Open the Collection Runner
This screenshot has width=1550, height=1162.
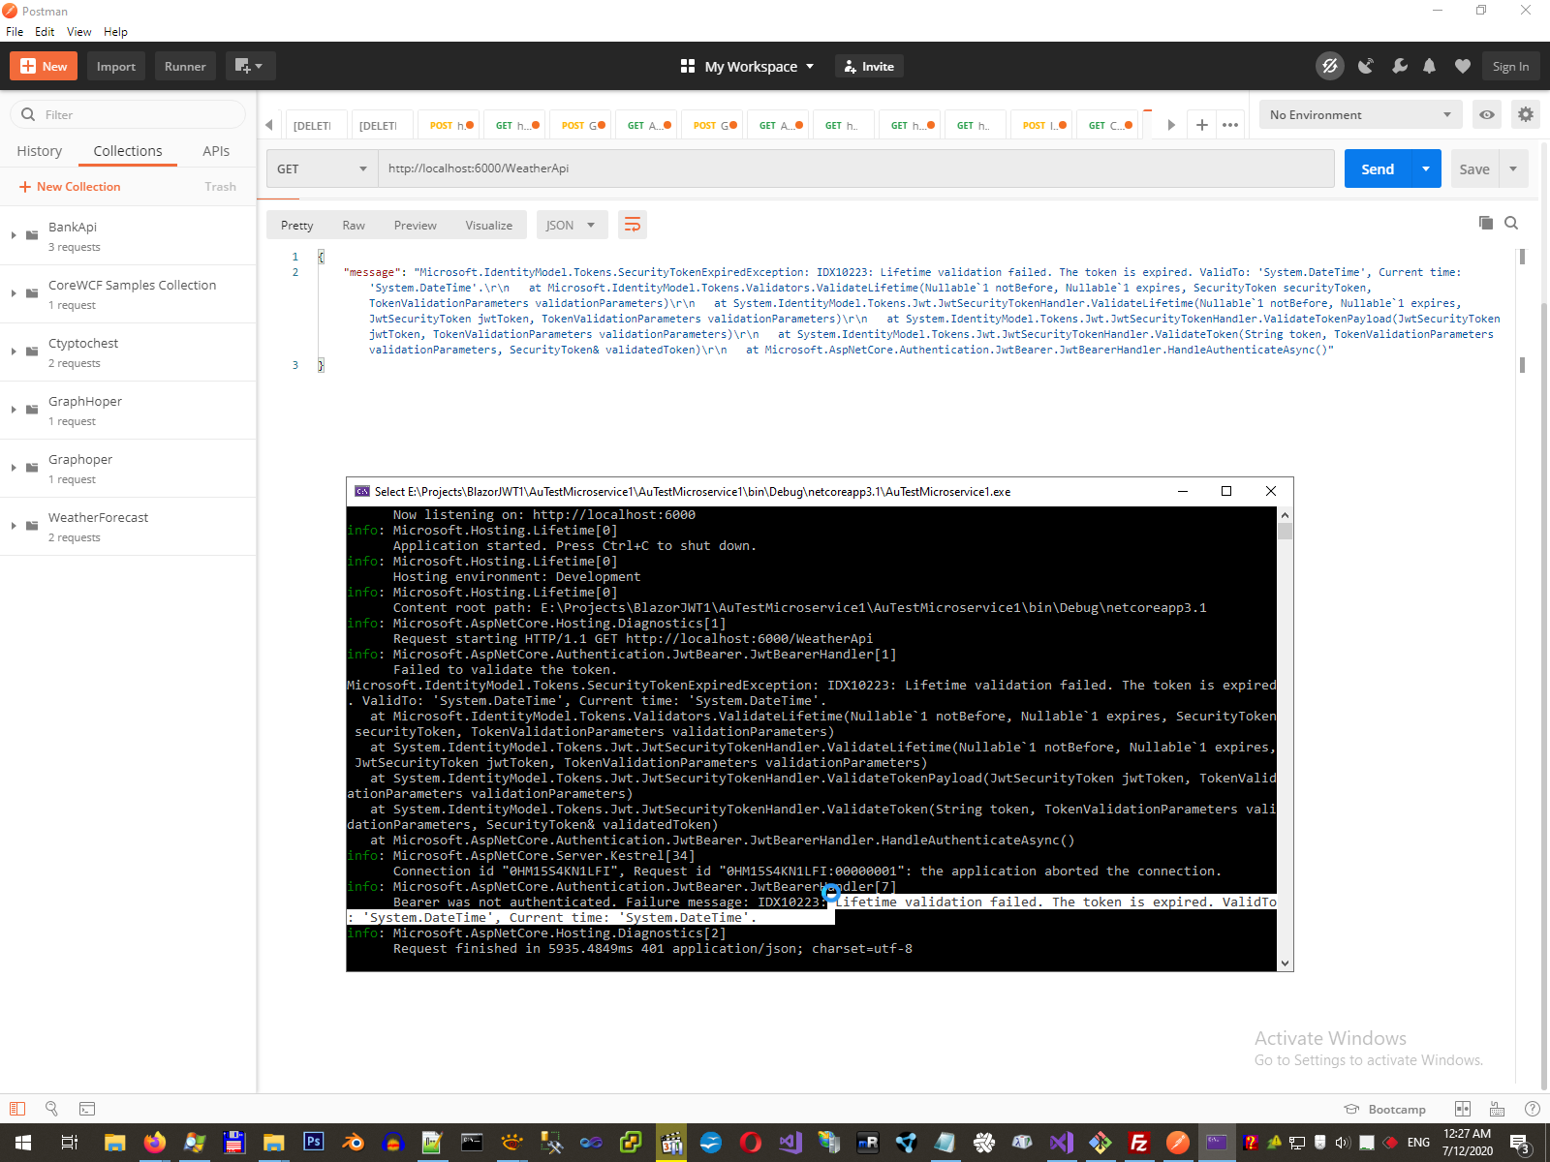[185, 66]
